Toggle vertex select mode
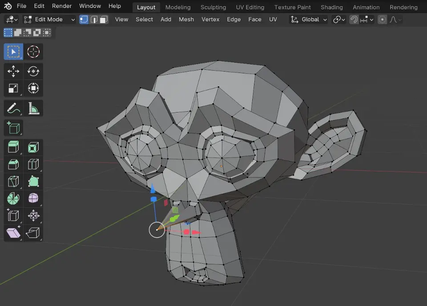Image resolution: width=427 pixels, height=306 pixels. (x=84, y=20)
